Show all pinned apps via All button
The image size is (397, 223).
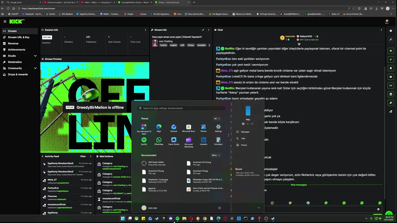pyautogui.click(x=216, y=119)
